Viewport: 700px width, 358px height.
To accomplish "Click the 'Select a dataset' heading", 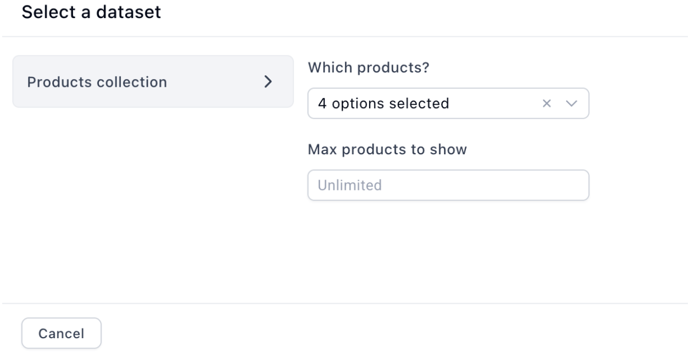I will (x=91, y=13).
